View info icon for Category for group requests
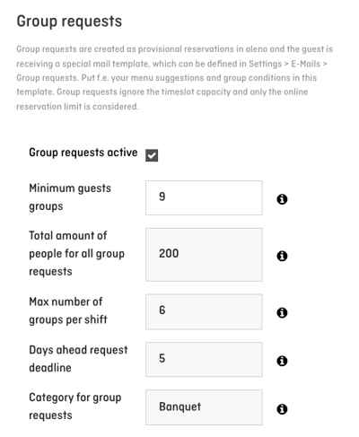 282,409
